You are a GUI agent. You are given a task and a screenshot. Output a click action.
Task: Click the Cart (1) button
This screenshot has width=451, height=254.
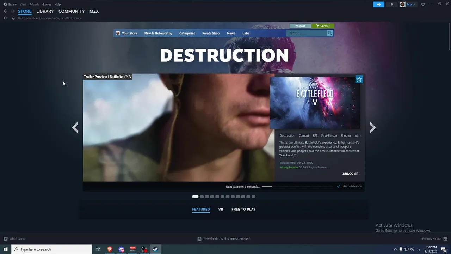point(323,26)
